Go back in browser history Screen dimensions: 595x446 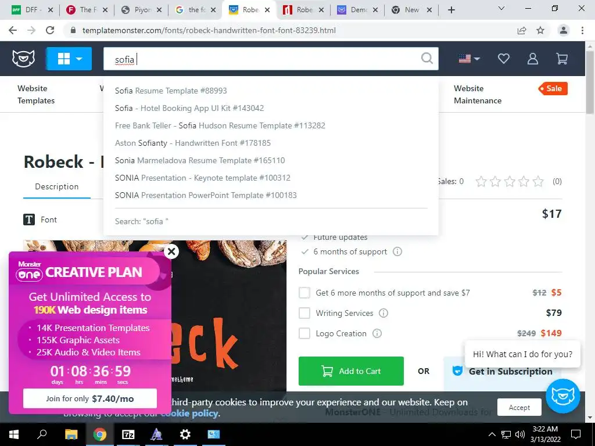point(13,30)
